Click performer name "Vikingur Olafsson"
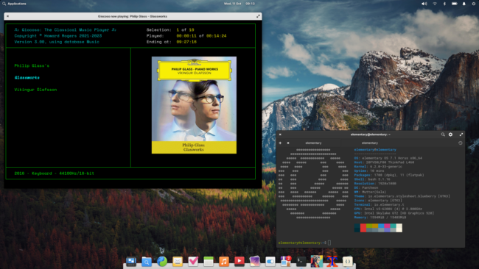This screenshot has height=269, width=479. (x=35, y=90)
